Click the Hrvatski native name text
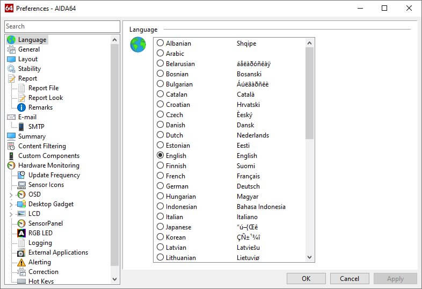 coord(248,105)
